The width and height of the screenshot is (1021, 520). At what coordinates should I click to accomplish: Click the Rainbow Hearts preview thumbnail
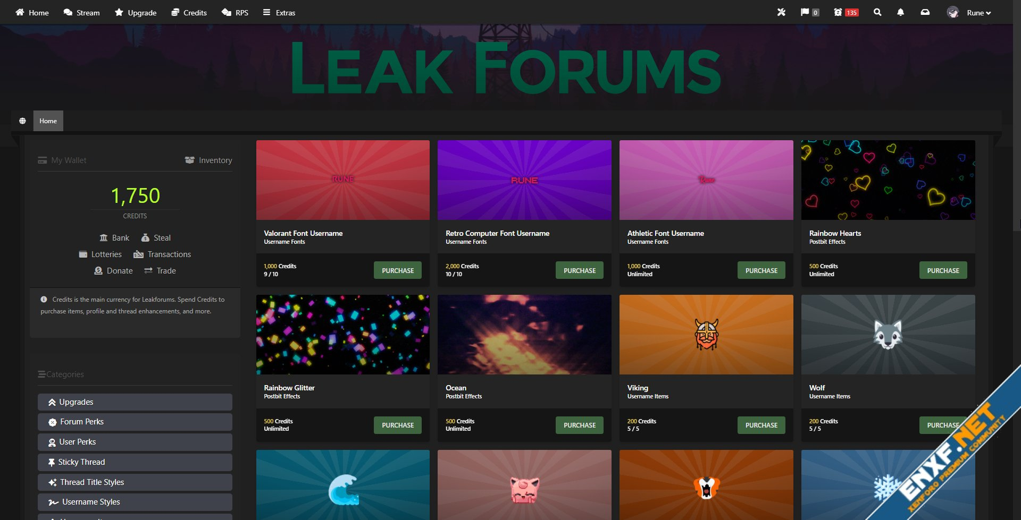[x=888, y=180]
